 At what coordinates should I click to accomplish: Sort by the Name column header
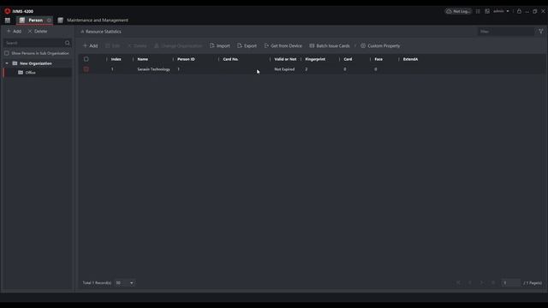(x=143, y=59)
